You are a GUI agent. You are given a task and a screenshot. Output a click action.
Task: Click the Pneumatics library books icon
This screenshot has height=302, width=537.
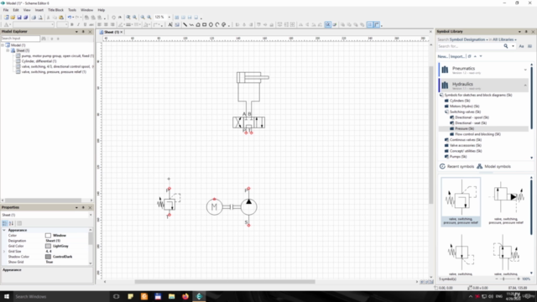pyautogui.click(x=445, y=70)
